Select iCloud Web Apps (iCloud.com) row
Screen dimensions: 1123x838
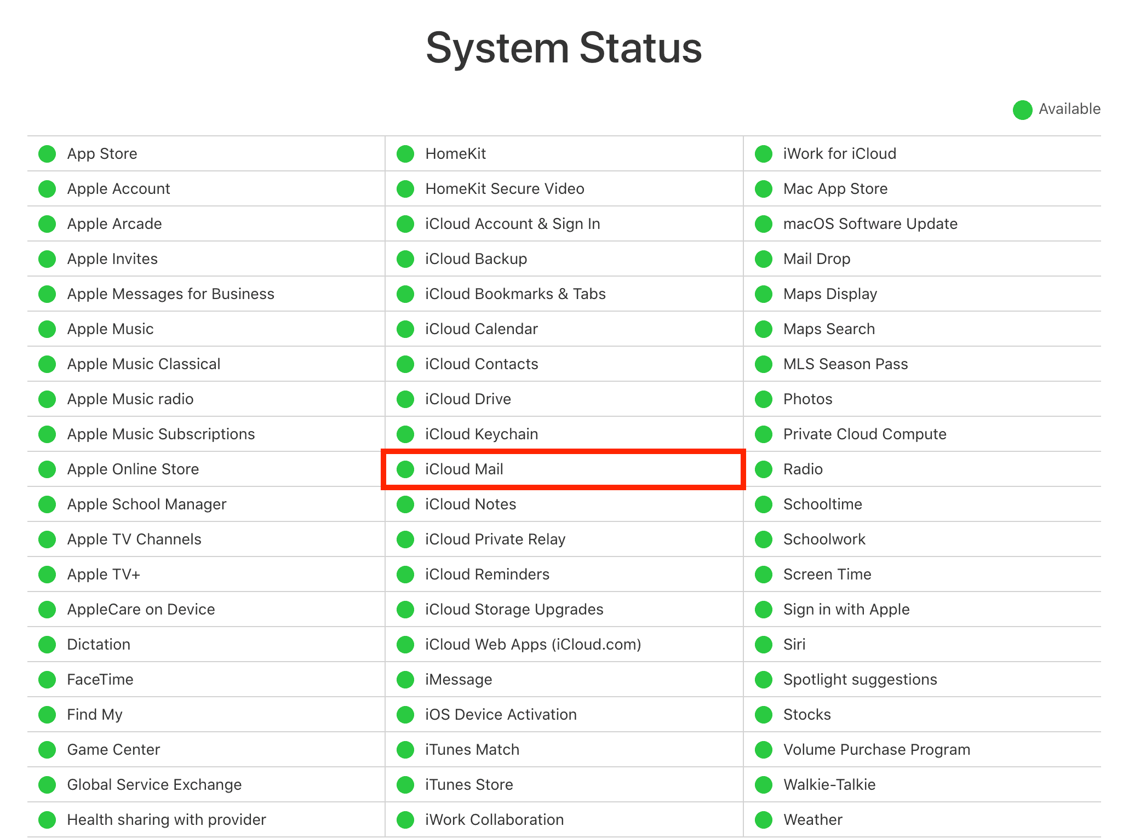click(532, 645)
